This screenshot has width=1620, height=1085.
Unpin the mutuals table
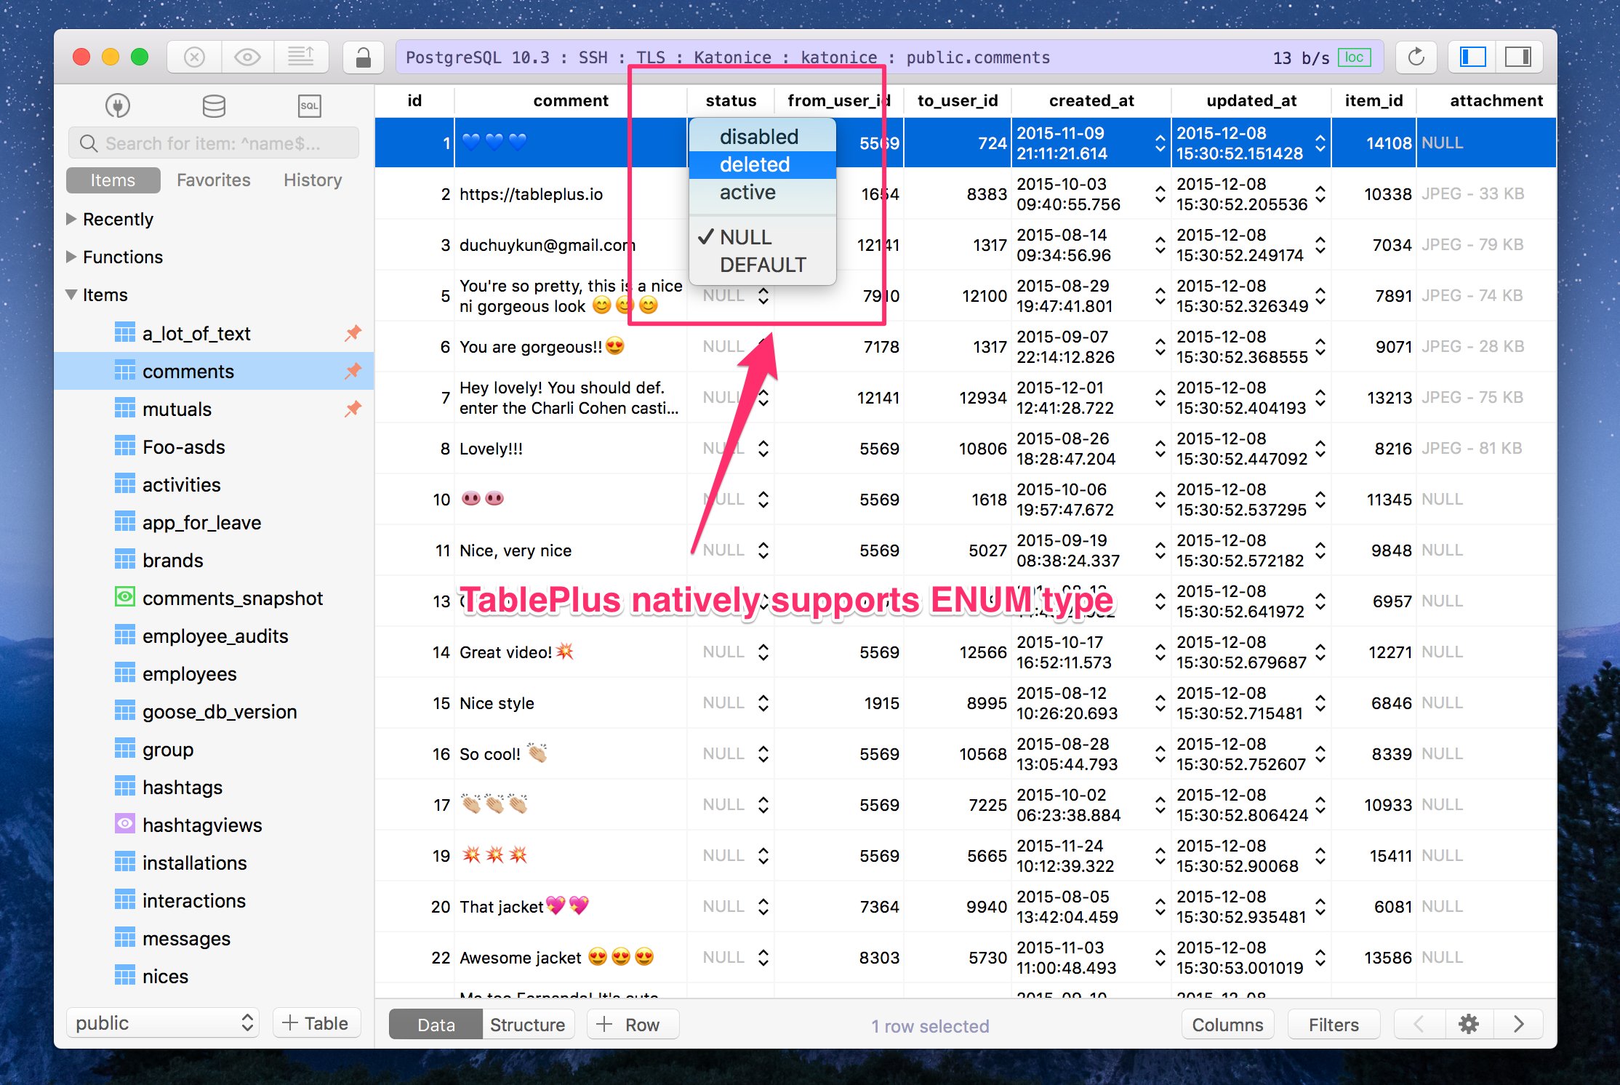[353, 409]
